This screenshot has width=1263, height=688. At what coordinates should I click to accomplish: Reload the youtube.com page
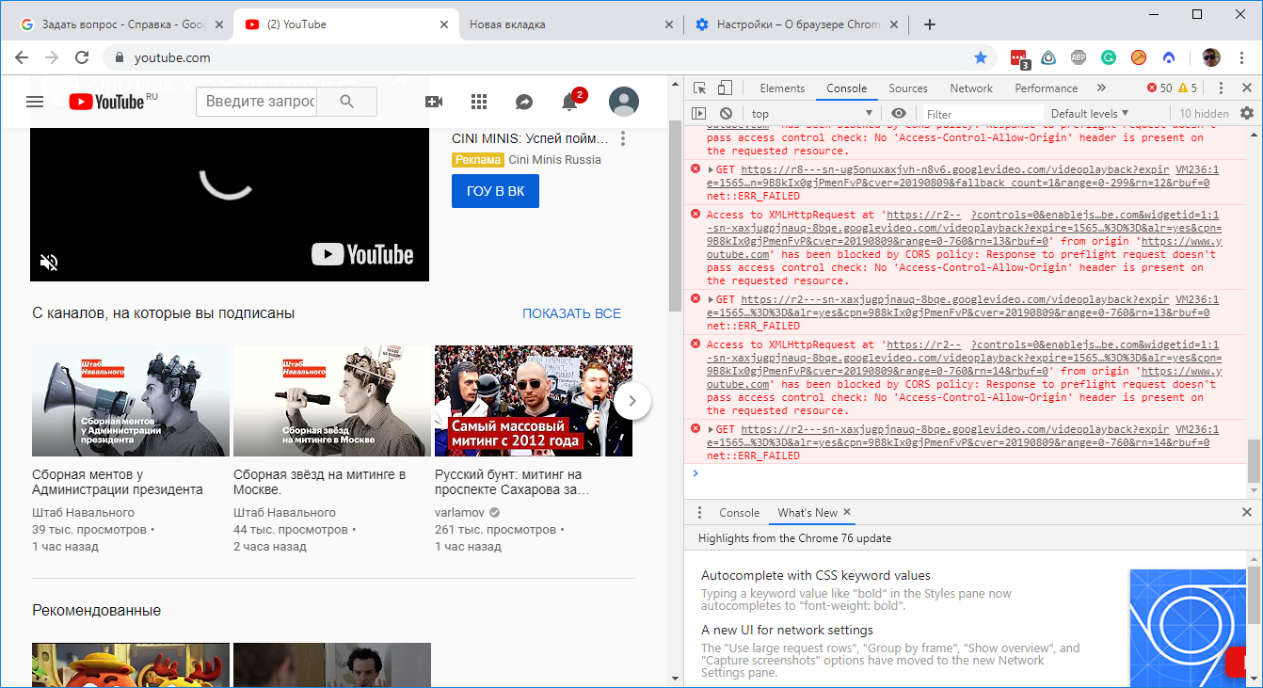[x=82, y=57]
